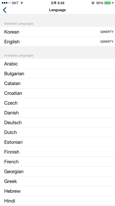This screenshot has width=115, height=206.
Task: Choose Catalan language row
Action: pyautogui.click(x=57, y=83)
